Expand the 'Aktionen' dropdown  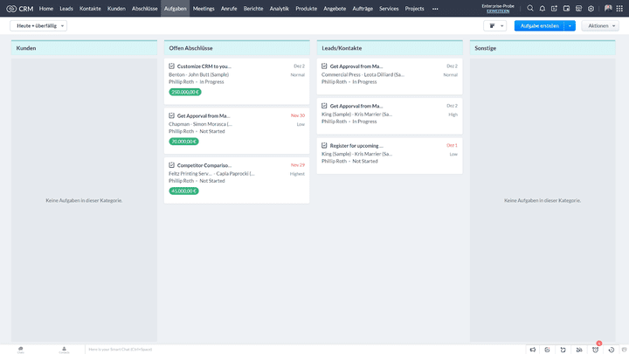[601, 26]
